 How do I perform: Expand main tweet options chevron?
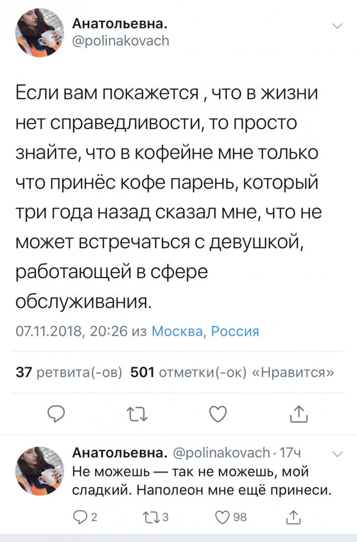click(x=337, y=26)
